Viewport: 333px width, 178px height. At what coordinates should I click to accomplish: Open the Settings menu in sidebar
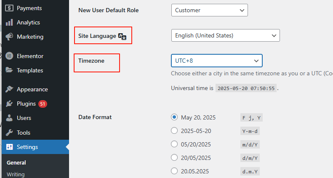27,147
